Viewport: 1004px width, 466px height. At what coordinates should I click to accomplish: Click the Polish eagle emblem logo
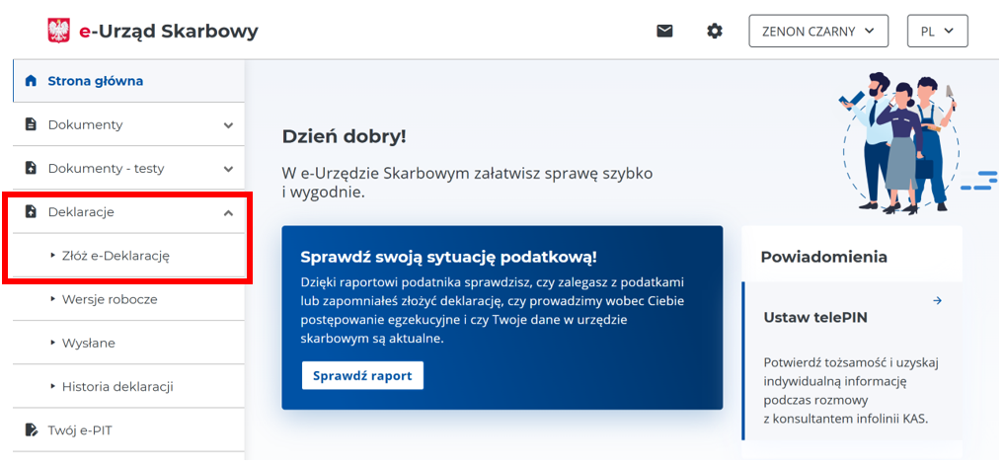point(59,31)
